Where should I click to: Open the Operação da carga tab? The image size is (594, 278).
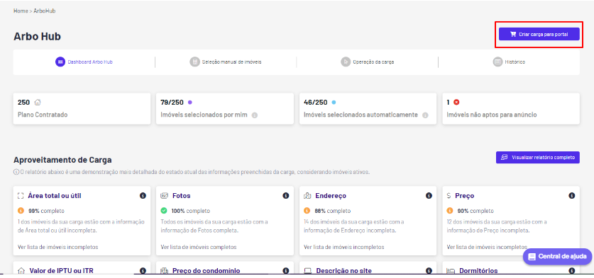point(367,62)
